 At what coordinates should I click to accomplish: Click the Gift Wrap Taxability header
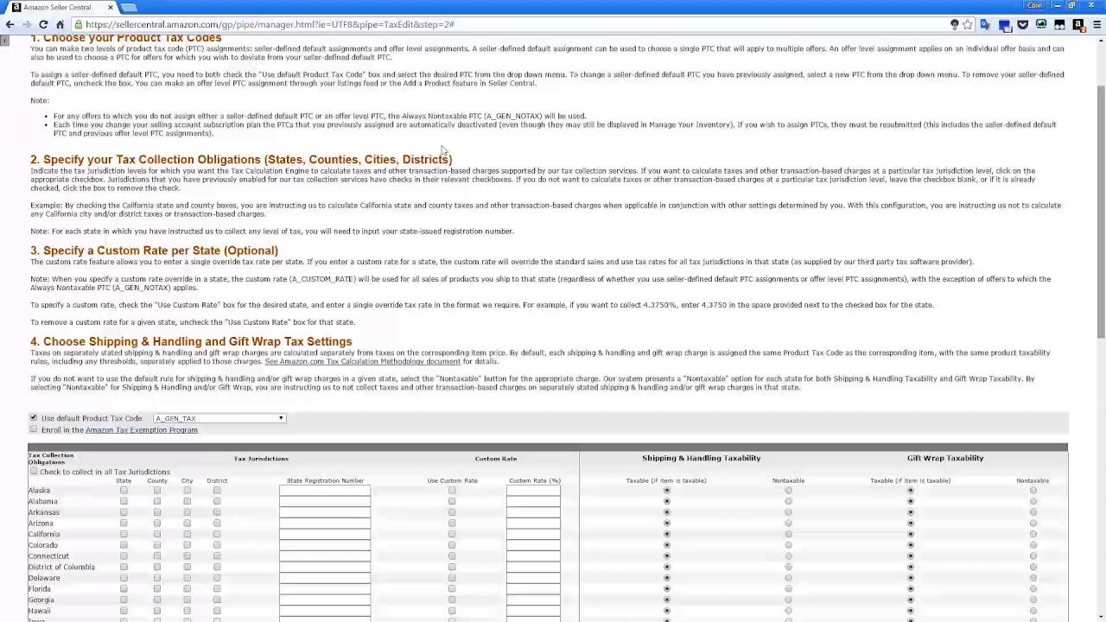945,458
